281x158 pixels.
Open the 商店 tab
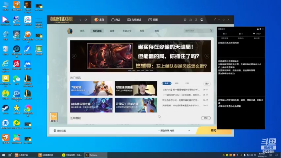pos(116,20)
